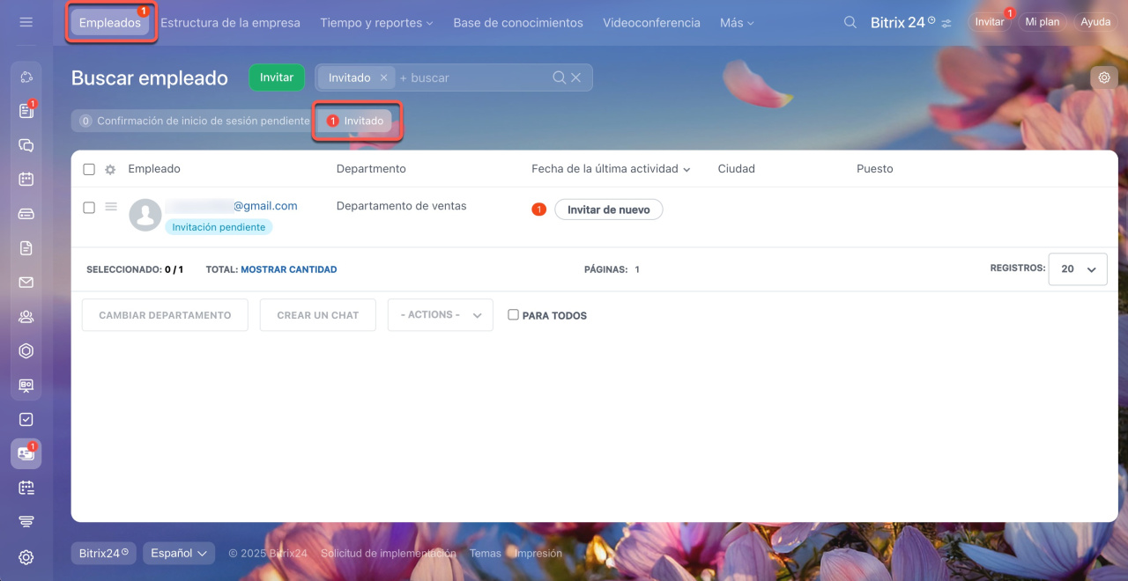Click the Department column header
Image resolution: width=1128 pixels, height=581 pixels.
pyautogui.click(x=371, y=169)
